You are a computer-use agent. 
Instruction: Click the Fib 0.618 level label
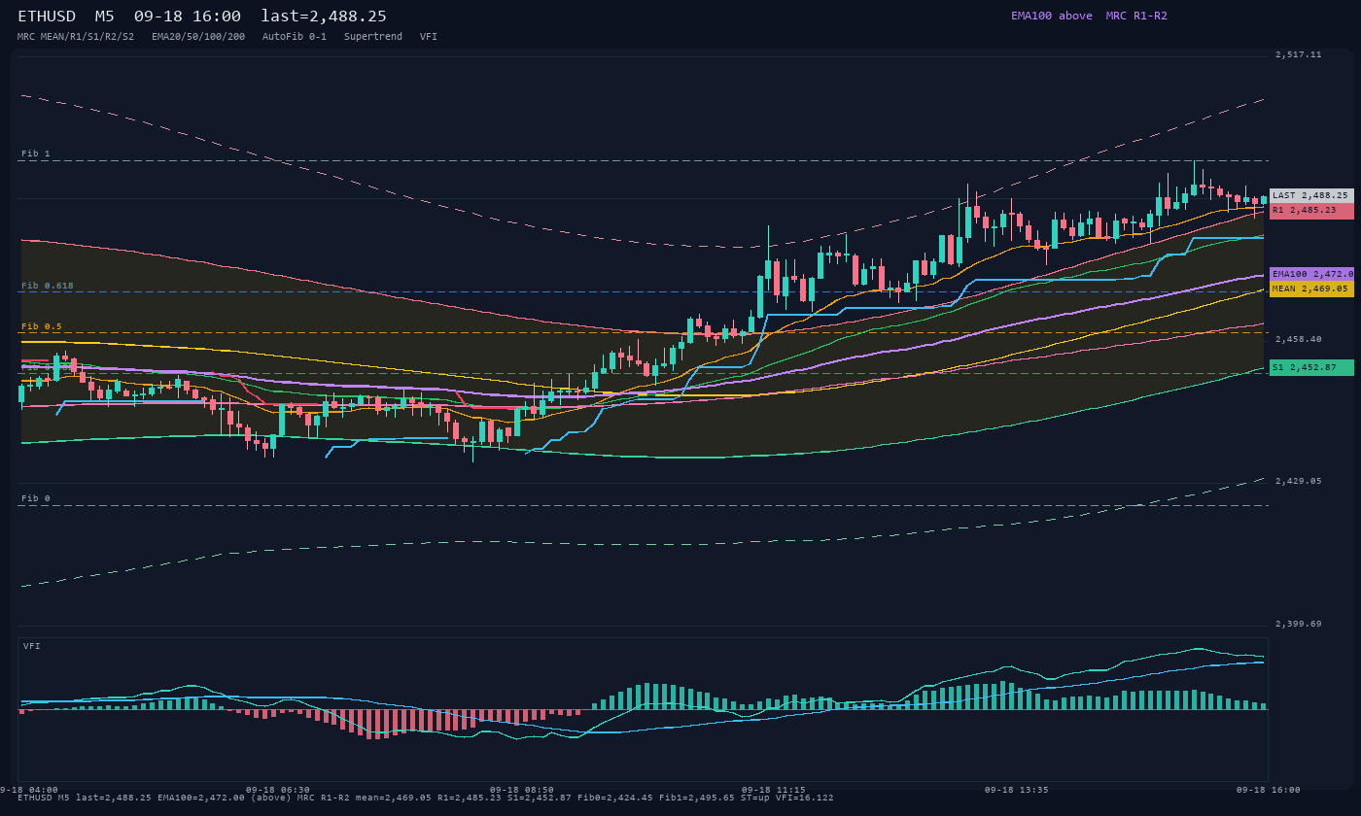click(x=48, y=286)
